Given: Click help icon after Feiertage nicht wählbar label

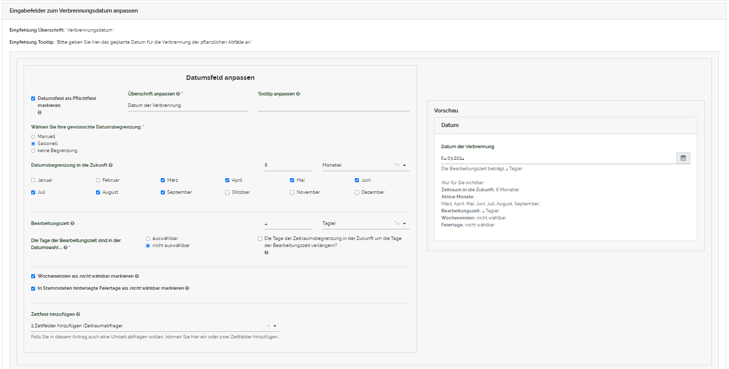Looking at the screenshot, I should pyautogui.click(x=187, y=288).
